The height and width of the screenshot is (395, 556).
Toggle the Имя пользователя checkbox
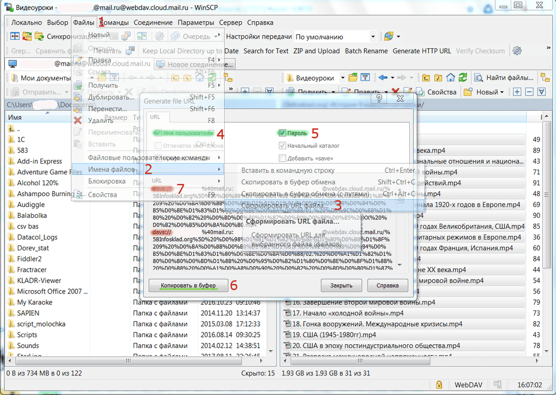pos(158,133)
